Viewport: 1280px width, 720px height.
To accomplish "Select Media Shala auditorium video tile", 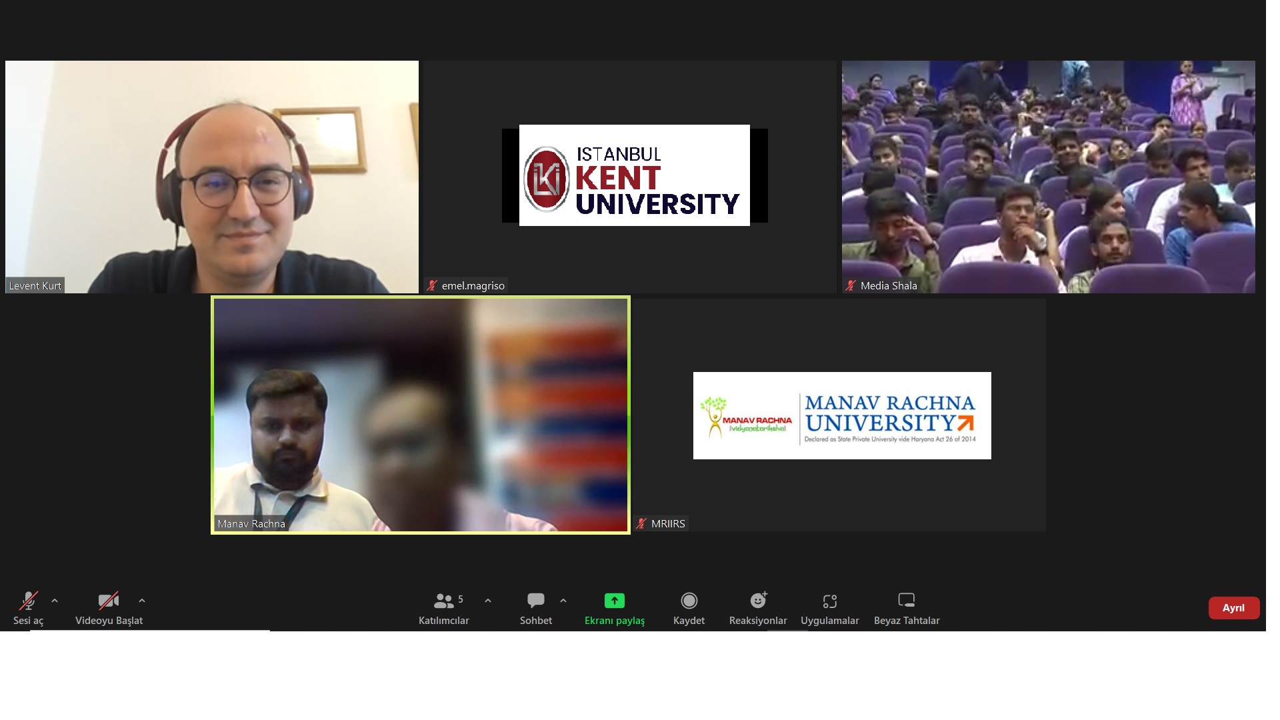I will pos(1048,177).
